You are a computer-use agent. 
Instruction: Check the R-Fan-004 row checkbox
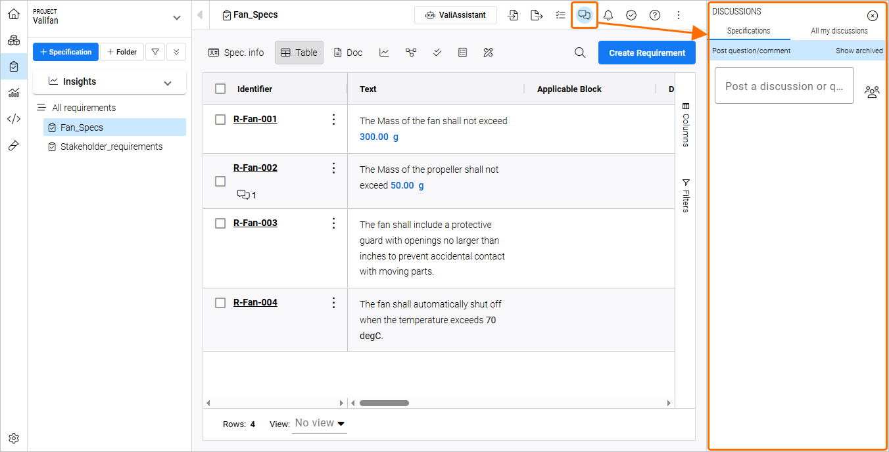pos(220,303)
